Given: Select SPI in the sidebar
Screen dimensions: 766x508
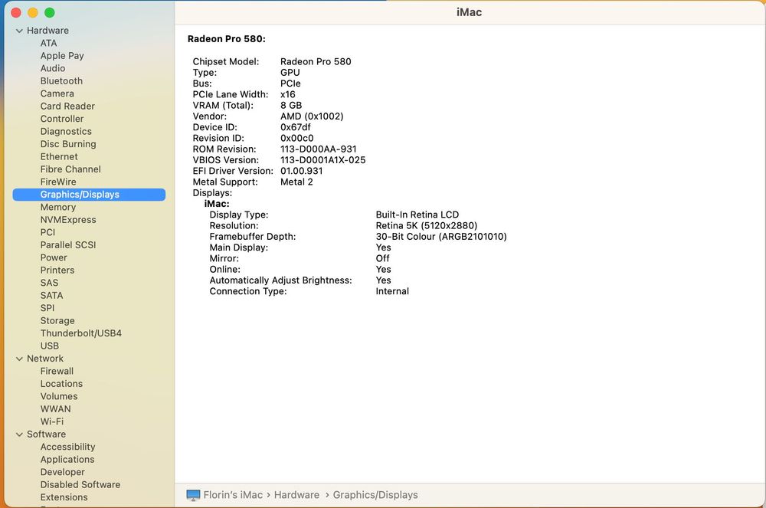Looking at the screenshot, I should [x=47, y=308].
